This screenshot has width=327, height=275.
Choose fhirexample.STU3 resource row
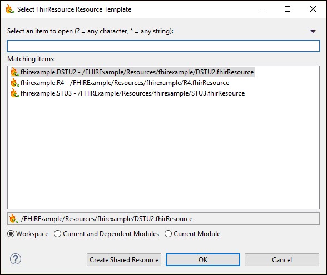point(128,93)
